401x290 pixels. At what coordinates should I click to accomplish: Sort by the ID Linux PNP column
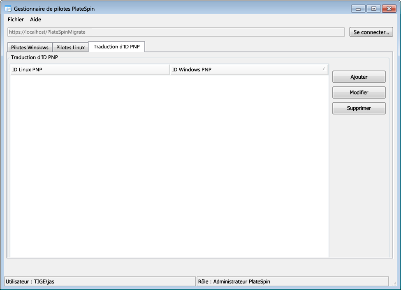tap(90, 70)
